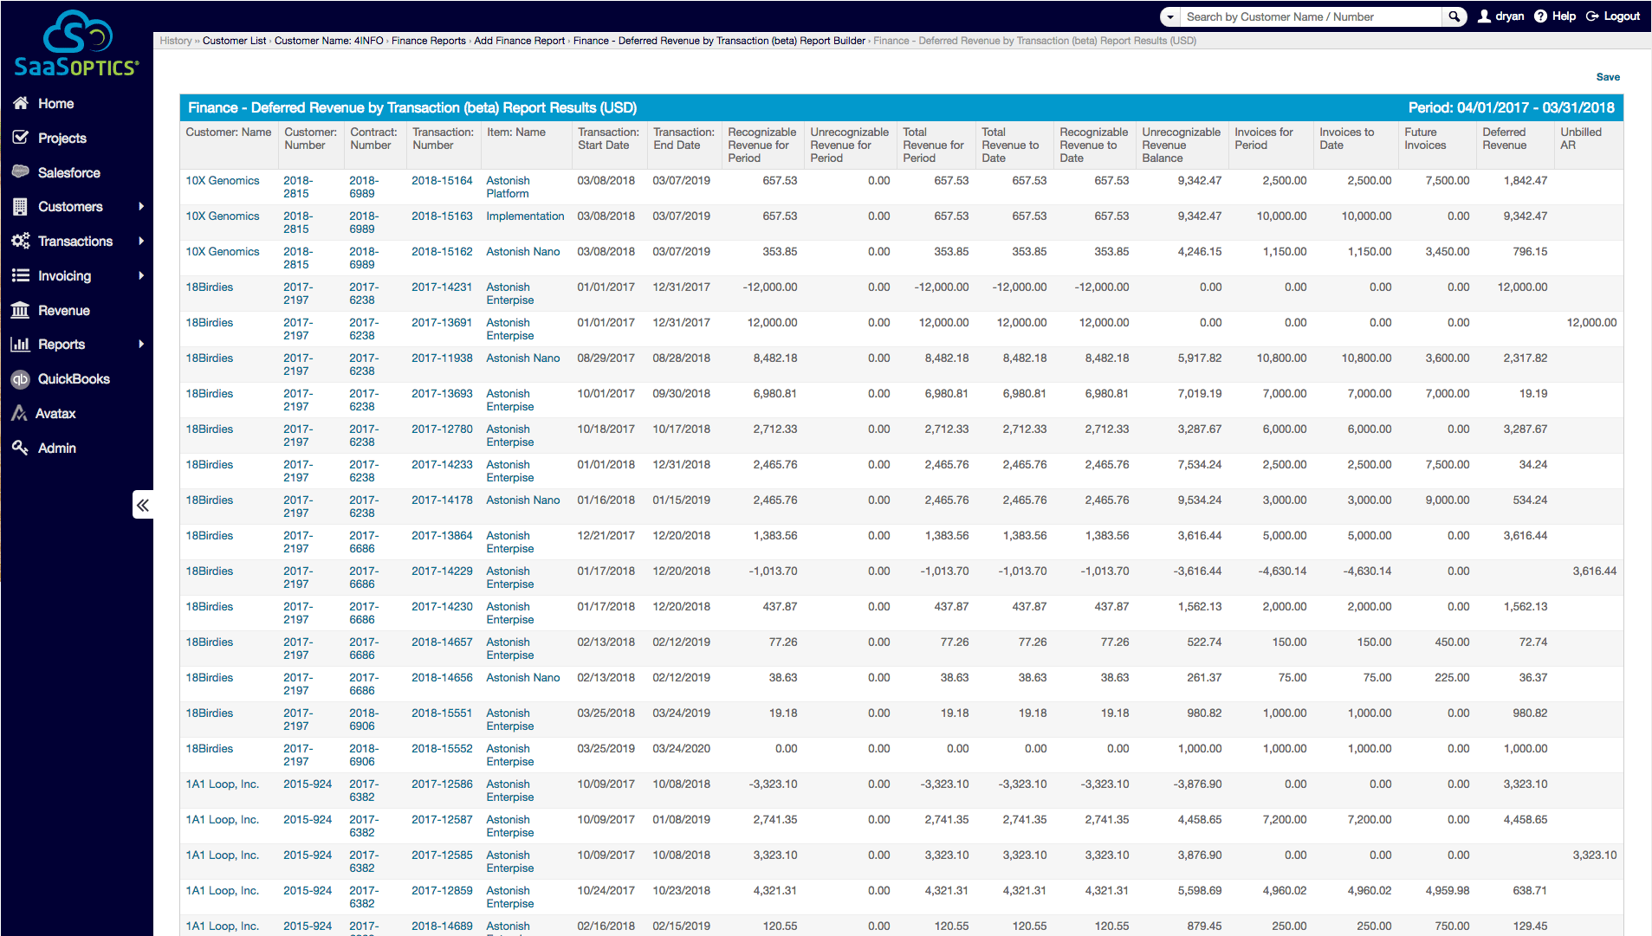
Task: Open the History breadcrumb link
Action: pyautogui.click(x=175, y=41)
